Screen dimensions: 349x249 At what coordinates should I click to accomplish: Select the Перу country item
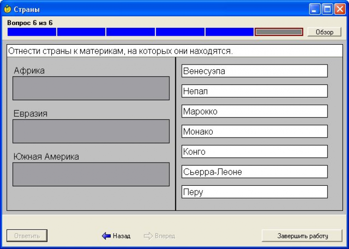tap(255, 192)
